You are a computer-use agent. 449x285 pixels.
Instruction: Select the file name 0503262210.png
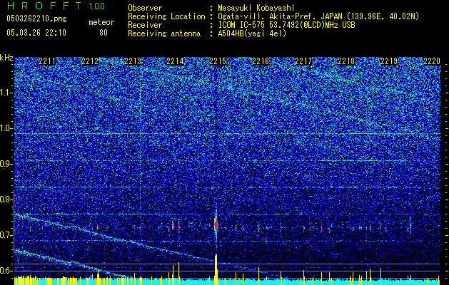(36, 19)
